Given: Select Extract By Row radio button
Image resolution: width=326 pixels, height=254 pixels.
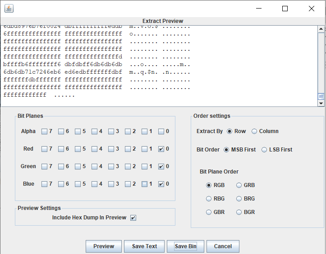Looking at the screenshot, I should [x=230, y=131].
